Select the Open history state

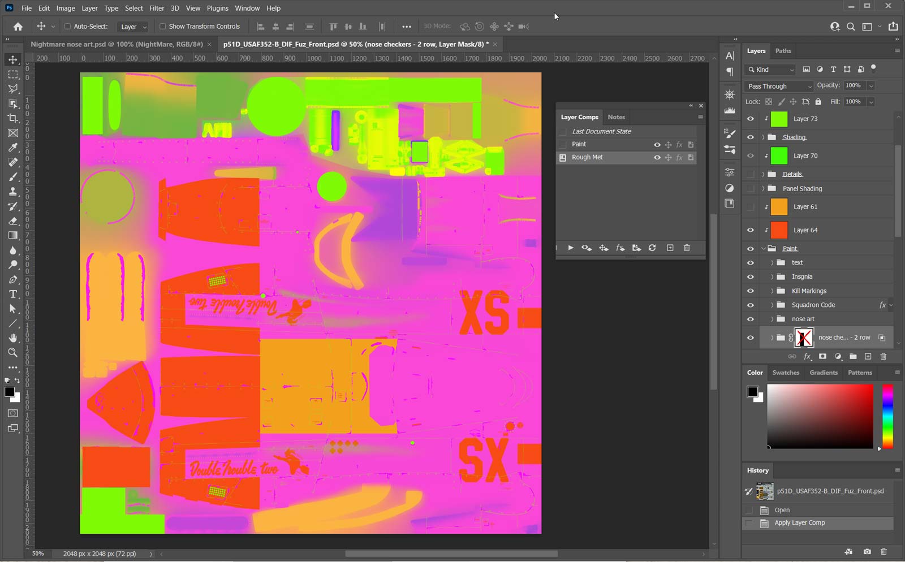coord(782,510)
